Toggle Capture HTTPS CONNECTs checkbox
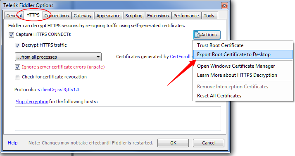 point(11,35)
